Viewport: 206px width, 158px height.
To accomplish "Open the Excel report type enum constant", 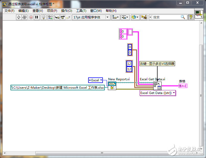I will (x=96, y=80).
